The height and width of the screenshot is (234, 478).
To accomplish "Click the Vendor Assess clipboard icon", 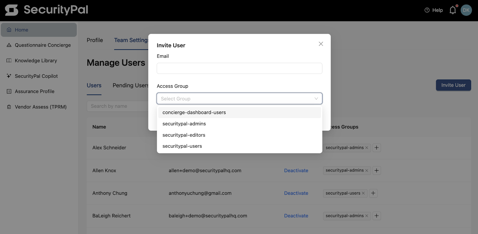I will (9, 107).
